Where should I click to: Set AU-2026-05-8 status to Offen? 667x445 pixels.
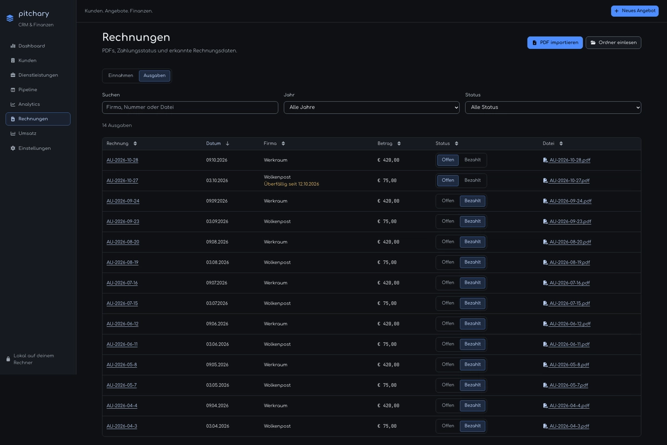(448, 365)
